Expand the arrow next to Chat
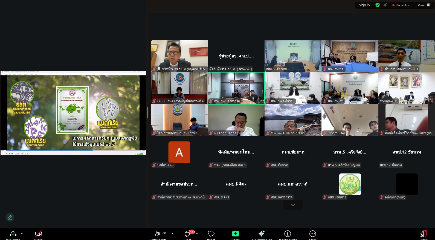The image size is (435, 240). tap(197, 234)
